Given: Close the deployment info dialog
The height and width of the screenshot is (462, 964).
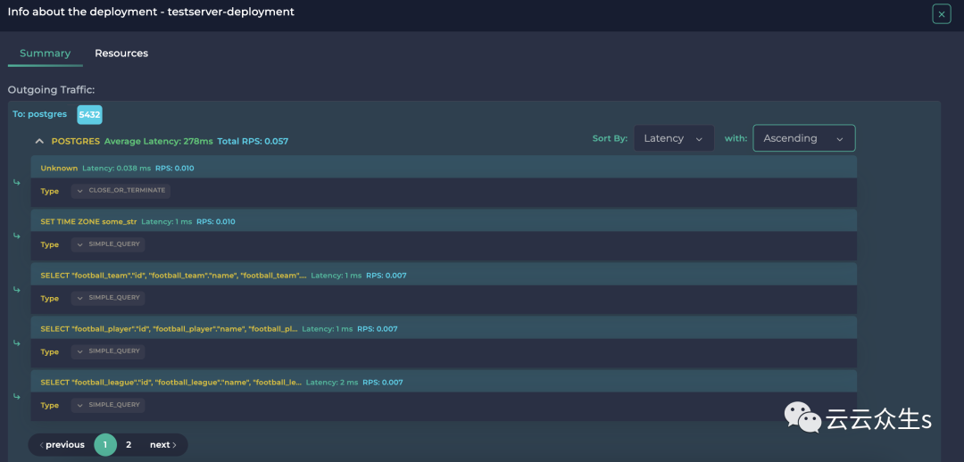Looking at the screenshot, I should pyautogui.click(x=942, y=13).
